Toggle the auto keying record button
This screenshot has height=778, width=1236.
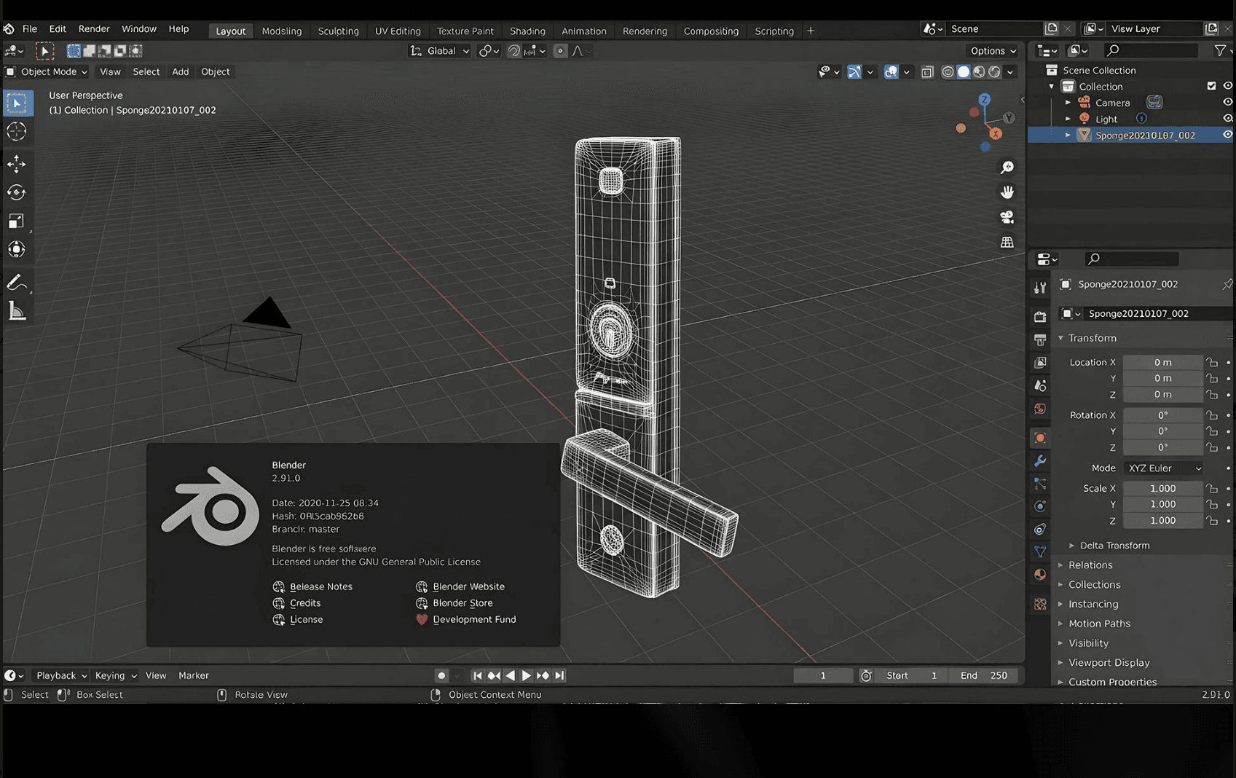pos(441,675)
